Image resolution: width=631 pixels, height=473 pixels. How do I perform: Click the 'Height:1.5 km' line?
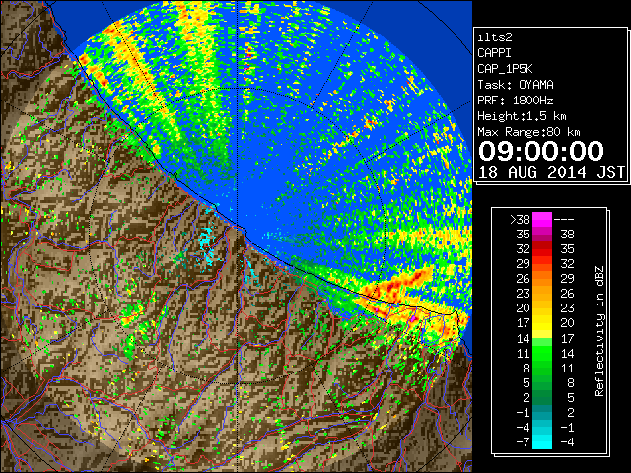(522, 116)
